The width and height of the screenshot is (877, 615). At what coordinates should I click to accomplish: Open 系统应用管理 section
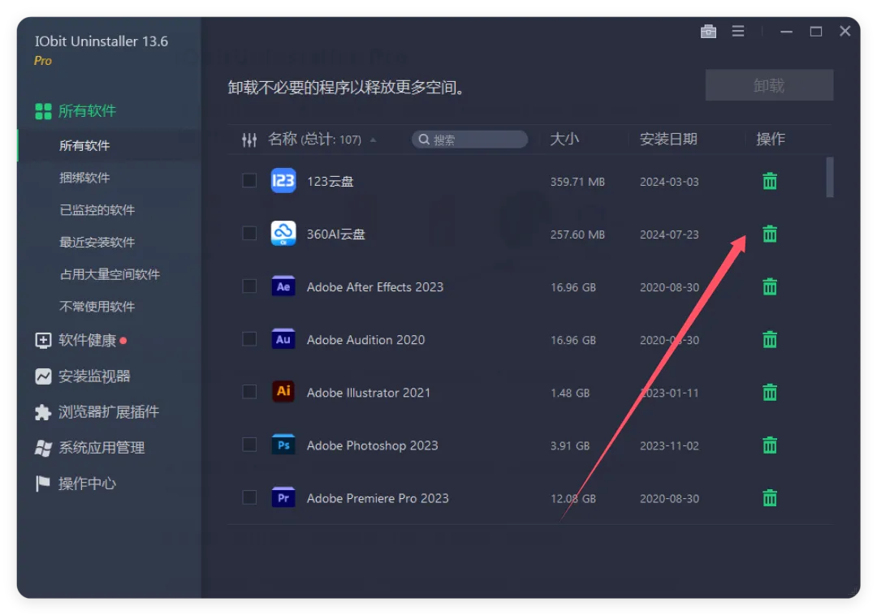(89, 447)
